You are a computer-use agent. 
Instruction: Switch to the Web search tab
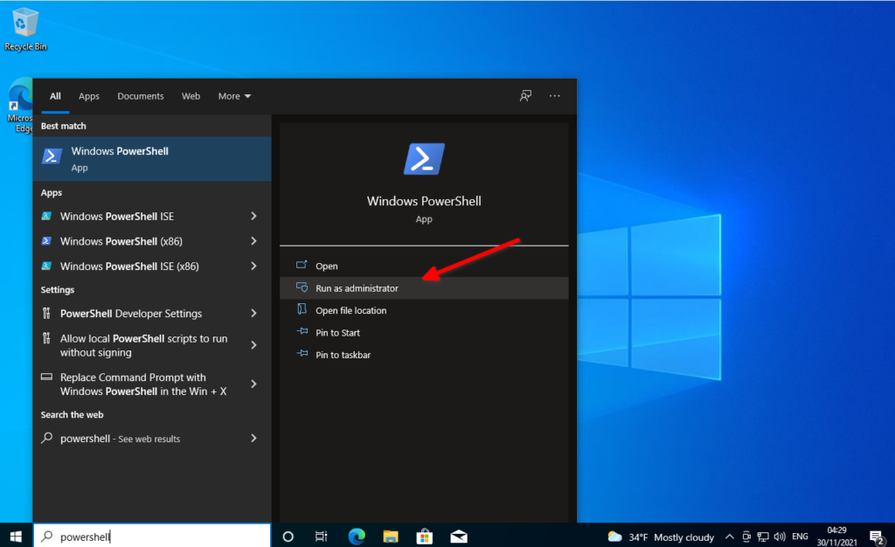pyautogui.click(x=191, y=96)
